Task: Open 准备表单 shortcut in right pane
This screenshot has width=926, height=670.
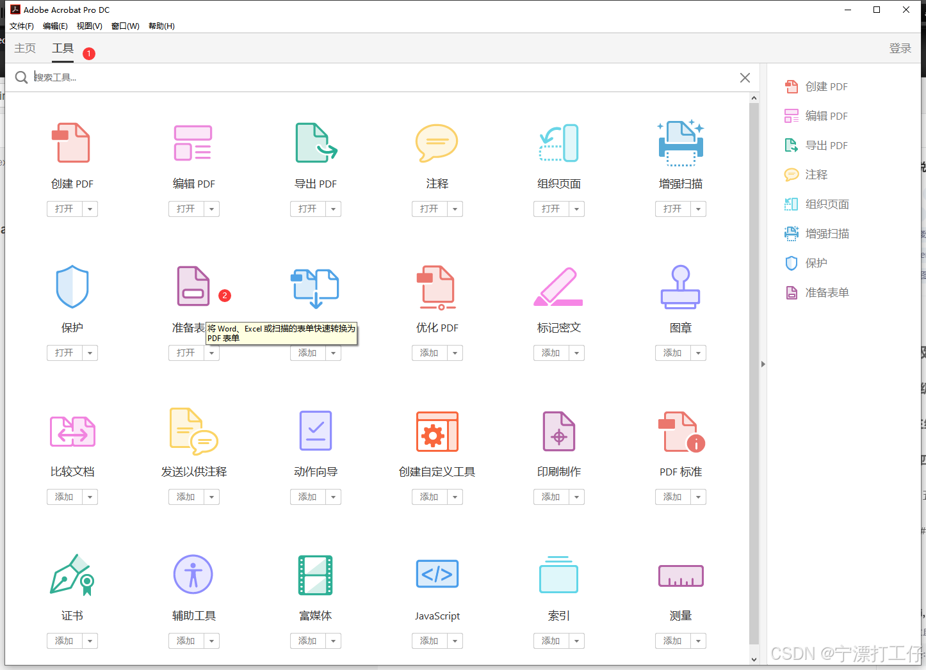Action: 817,292
